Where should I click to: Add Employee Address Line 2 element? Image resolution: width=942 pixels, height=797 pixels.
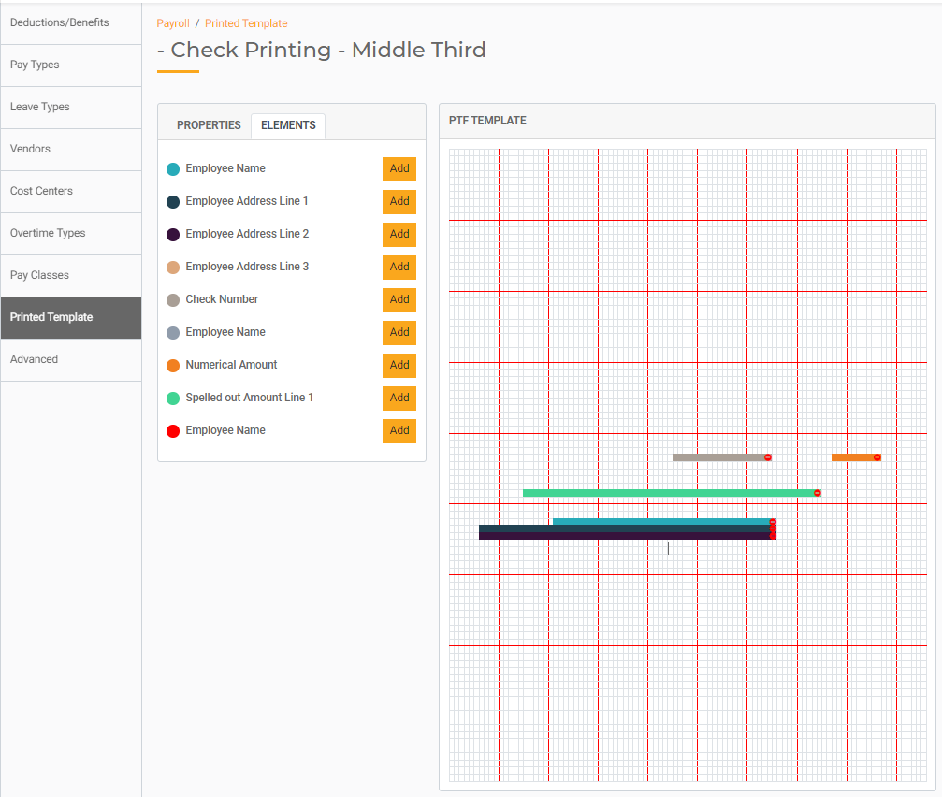pyautogui.click(x=399, y=234)
